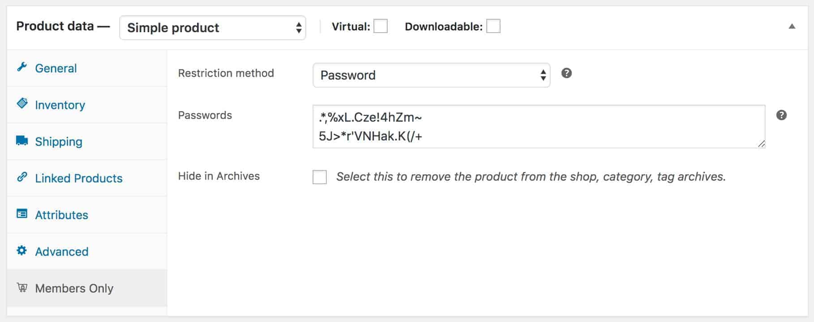This screenshot has height=322, width=814.
Task: Click the Attributes list icon
Action: click(x=22, y=214)
